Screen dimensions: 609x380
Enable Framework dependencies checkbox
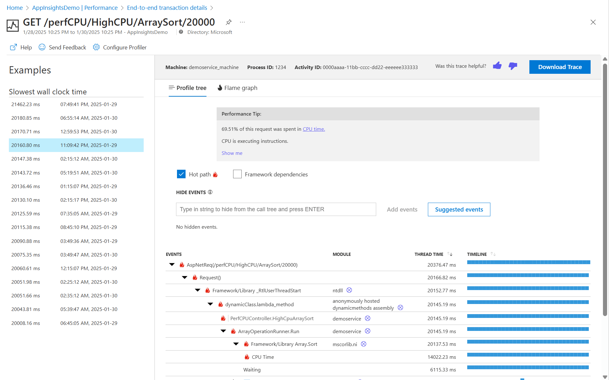click(237, 174)
